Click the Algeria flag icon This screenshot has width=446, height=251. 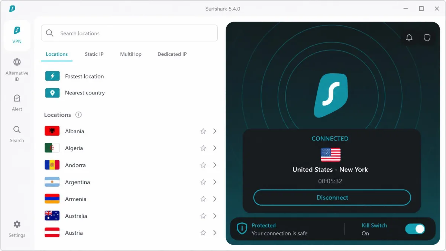tap(52, 148)
